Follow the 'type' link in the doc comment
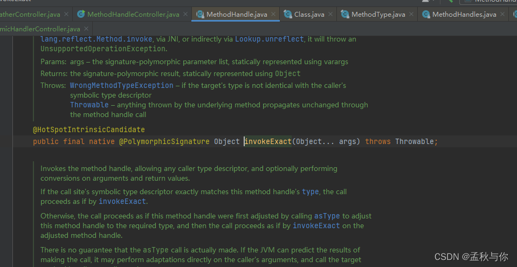 tap(311, 191)
